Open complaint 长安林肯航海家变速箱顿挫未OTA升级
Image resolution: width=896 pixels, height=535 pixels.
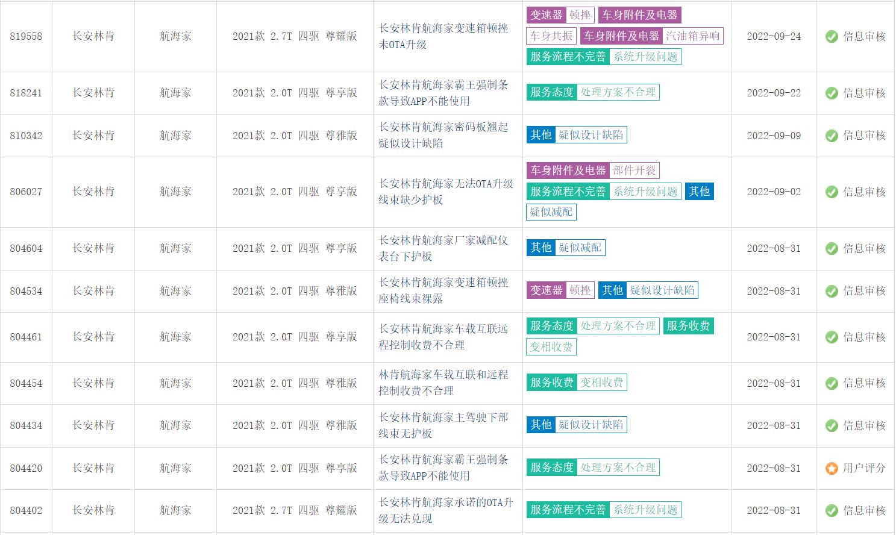[443, 36]
